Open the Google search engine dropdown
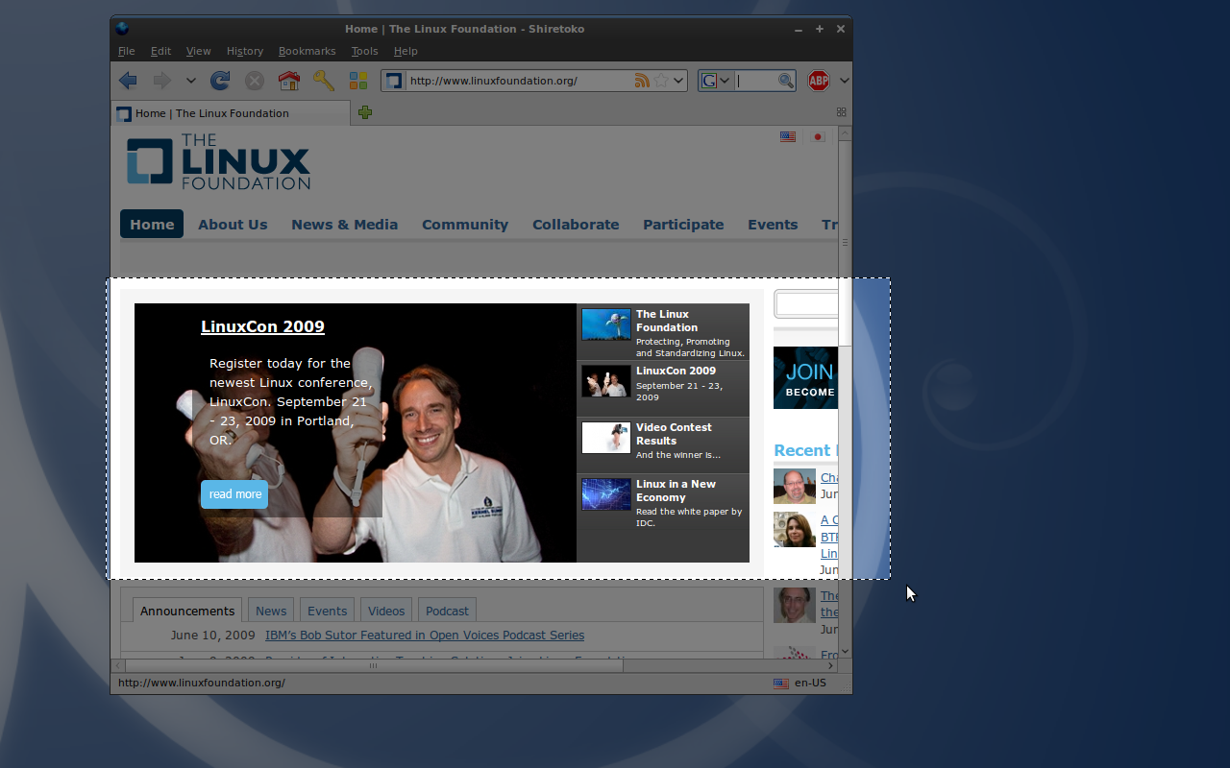The height and width of the screenshot is (768, 1230). coord(715,81)
